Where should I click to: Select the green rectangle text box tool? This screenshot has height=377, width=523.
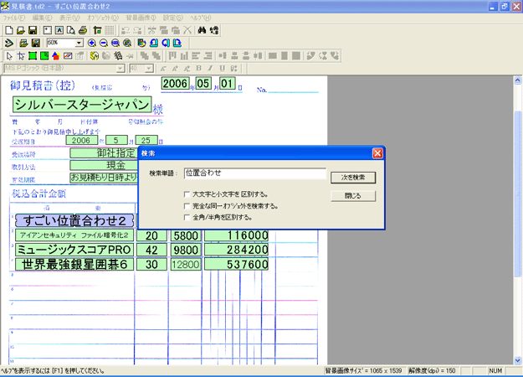[33, 56]
